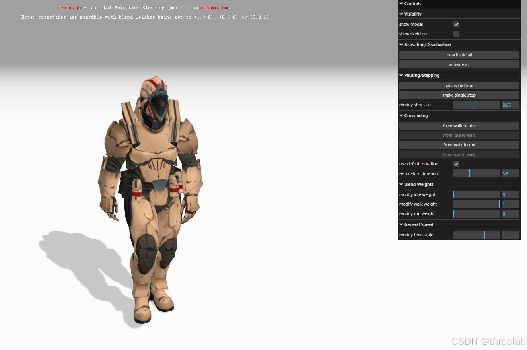527x350 pixels.
Task: Start crossfade from walk to idle
Action: click(x=459, y=126)
